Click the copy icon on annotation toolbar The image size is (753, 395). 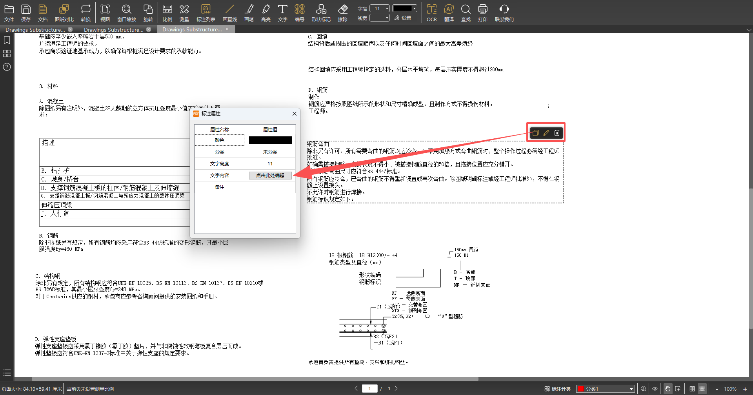coord(535,133)
